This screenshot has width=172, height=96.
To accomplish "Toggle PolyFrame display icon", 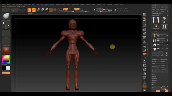I will click(x=145, y=78).
